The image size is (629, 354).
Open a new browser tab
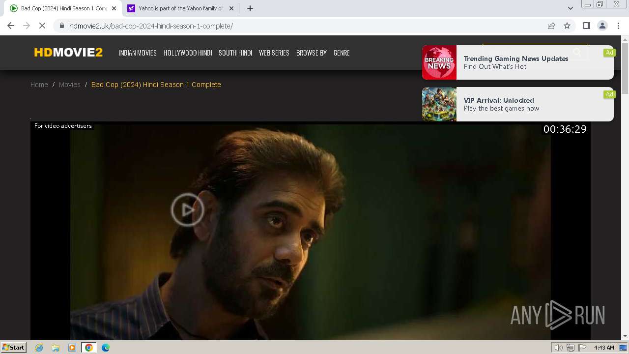250,8
